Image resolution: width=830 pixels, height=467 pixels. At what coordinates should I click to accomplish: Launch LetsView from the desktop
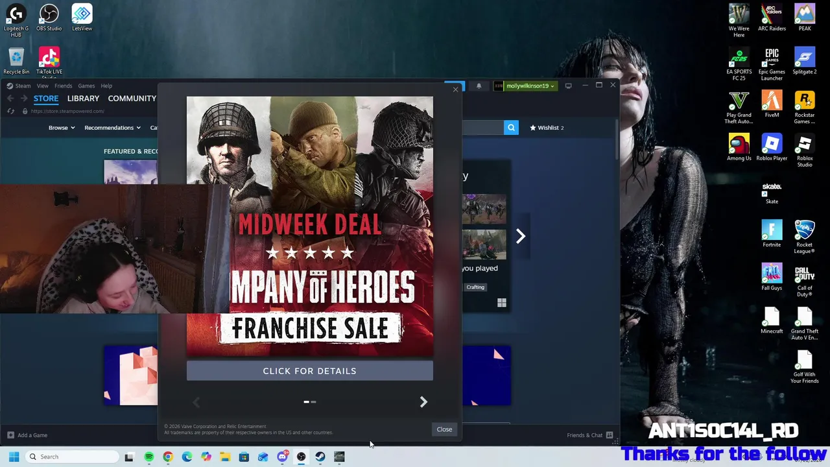click(x=82, y=18)
